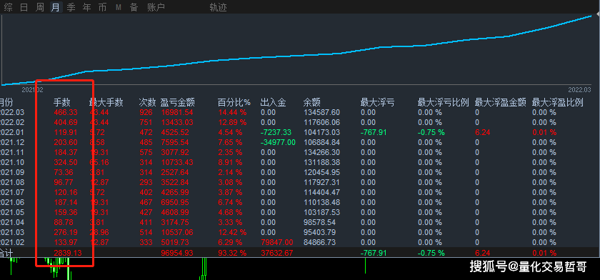600x280 pixels.
Task: Select net deposit total 37632.67
Action: tap(276, 253)
